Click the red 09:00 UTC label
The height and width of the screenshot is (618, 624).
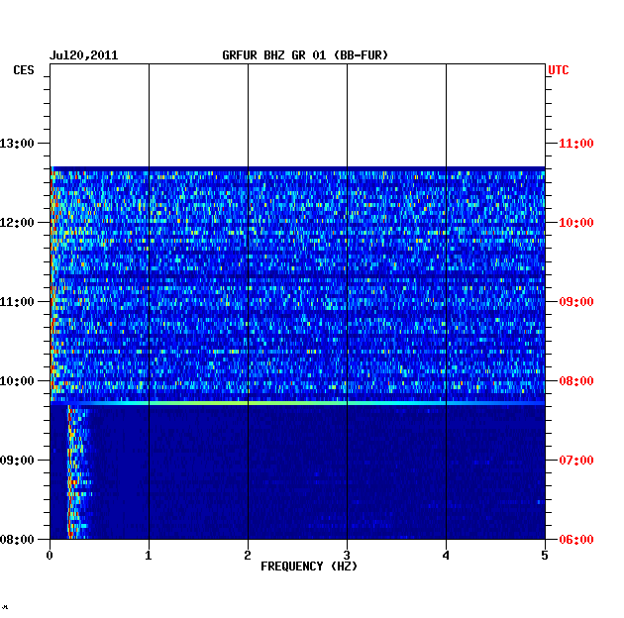tap(575, 302)
